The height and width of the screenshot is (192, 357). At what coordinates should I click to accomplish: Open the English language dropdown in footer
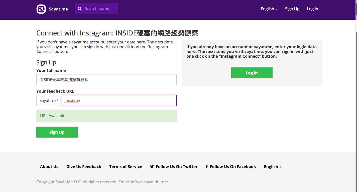[x=273, y=167]
